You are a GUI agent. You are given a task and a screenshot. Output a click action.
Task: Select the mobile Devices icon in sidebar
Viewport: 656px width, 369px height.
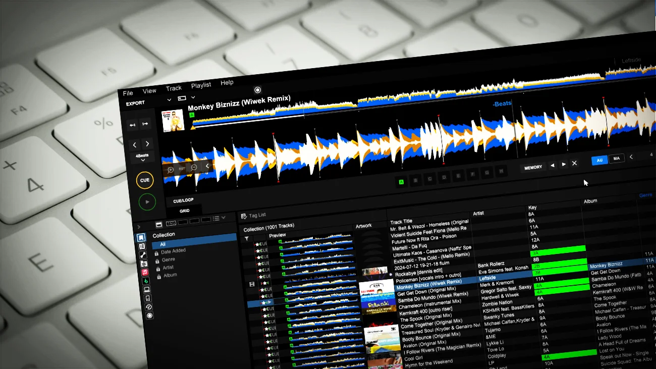click(147, 297)
